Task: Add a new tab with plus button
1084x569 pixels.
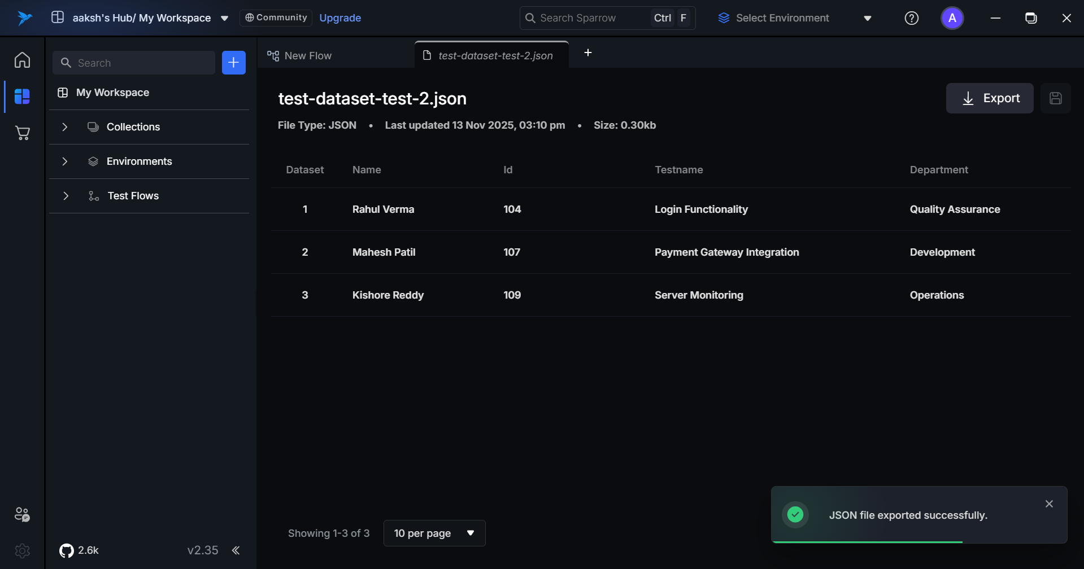Action: tap(587, 52)
